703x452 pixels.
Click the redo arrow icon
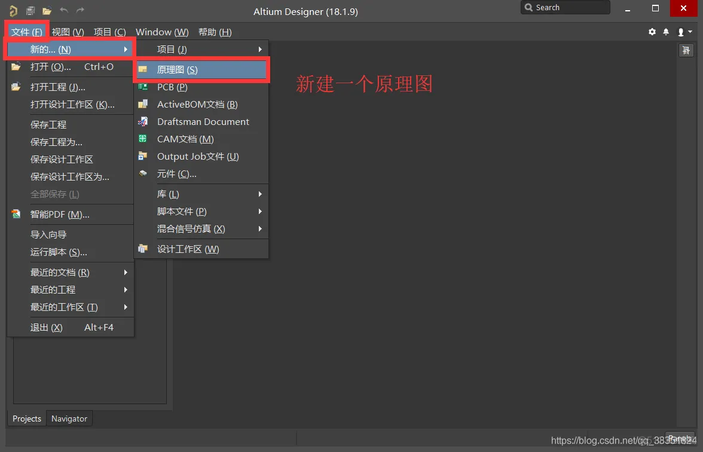tap(80, 10)
